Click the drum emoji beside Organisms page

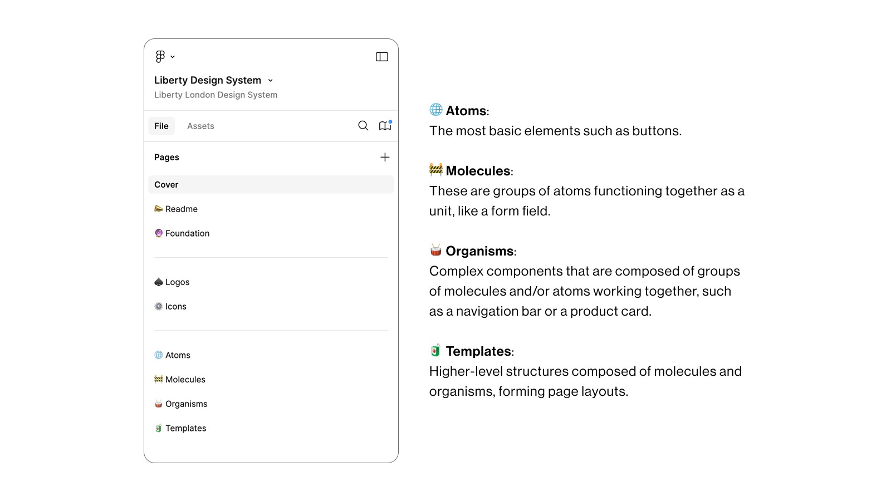click(x=159, y=404)
